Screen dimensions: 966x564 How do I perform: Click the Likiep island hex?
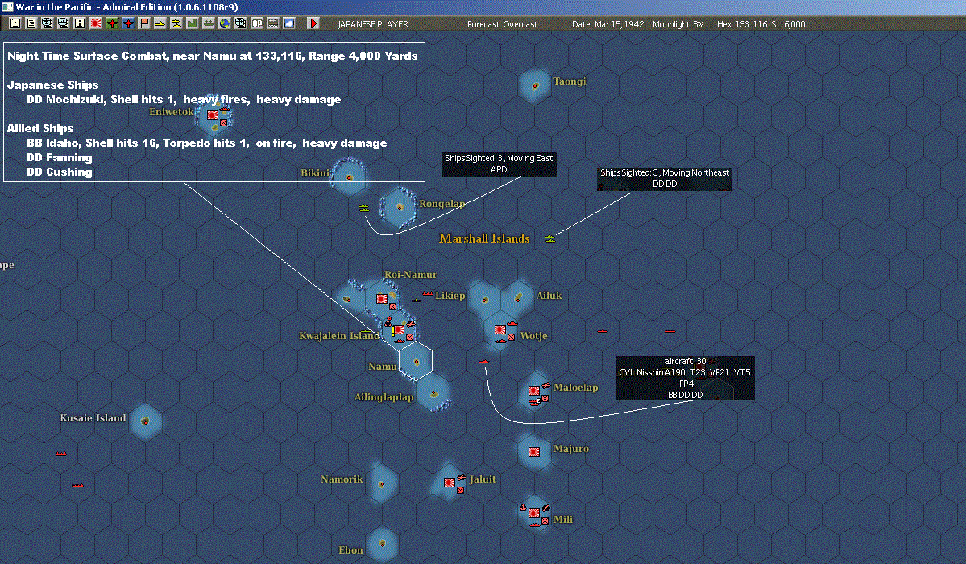pyautogui.click(x=484, y=300)
